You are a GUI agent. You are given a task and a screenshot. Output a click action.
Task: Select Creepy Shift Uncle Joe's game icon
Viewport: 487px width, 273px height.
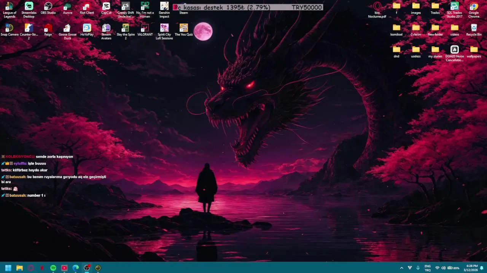(126, 10)
